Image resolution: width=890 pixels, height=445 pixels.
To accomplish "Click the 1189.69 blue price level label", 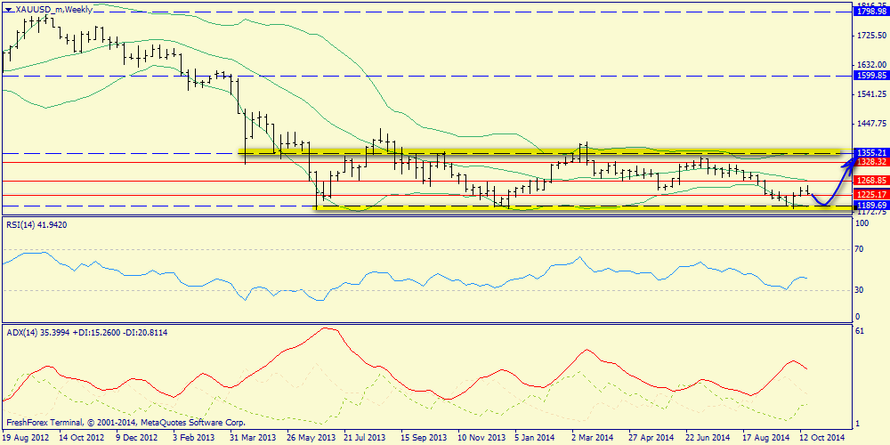I will pos(870,205).
